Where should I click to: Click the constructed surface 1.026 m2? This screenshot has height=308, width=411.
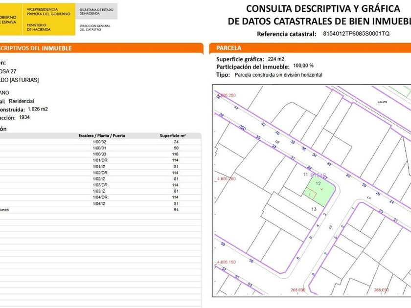[38, 109]
